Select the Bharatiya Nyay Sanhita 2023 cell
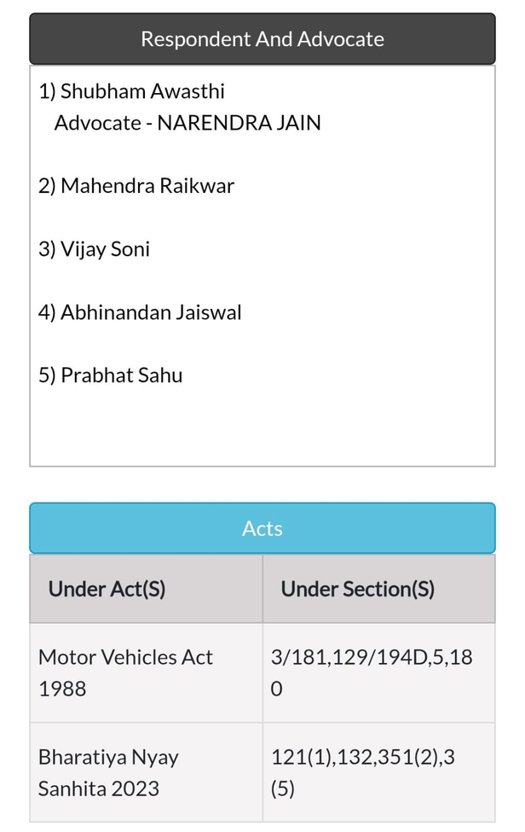 [x=147, y=772]
